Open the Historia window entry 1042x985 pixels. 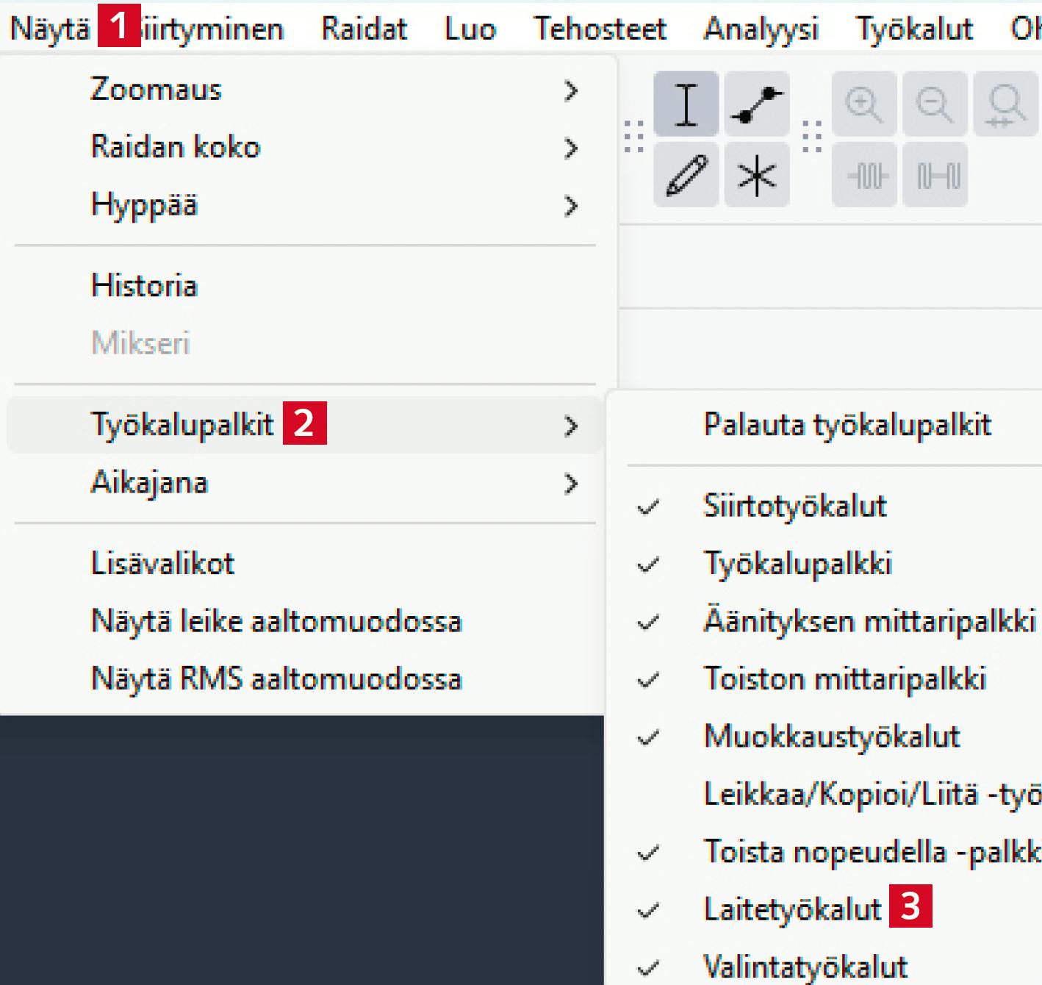pos(144,286)
